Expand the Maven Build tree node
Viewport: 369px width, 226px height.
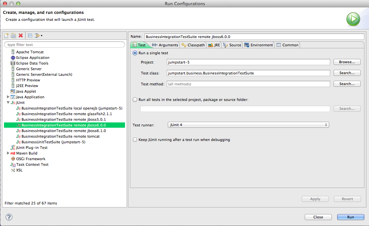(x=8, y=153)
